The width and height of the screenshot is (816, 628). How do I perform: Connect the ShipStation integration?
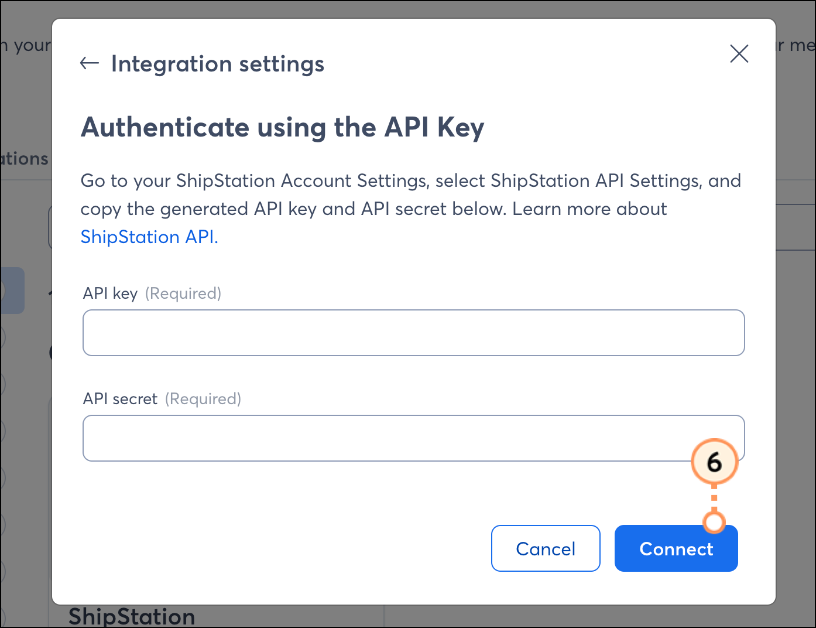coord(676,548)
